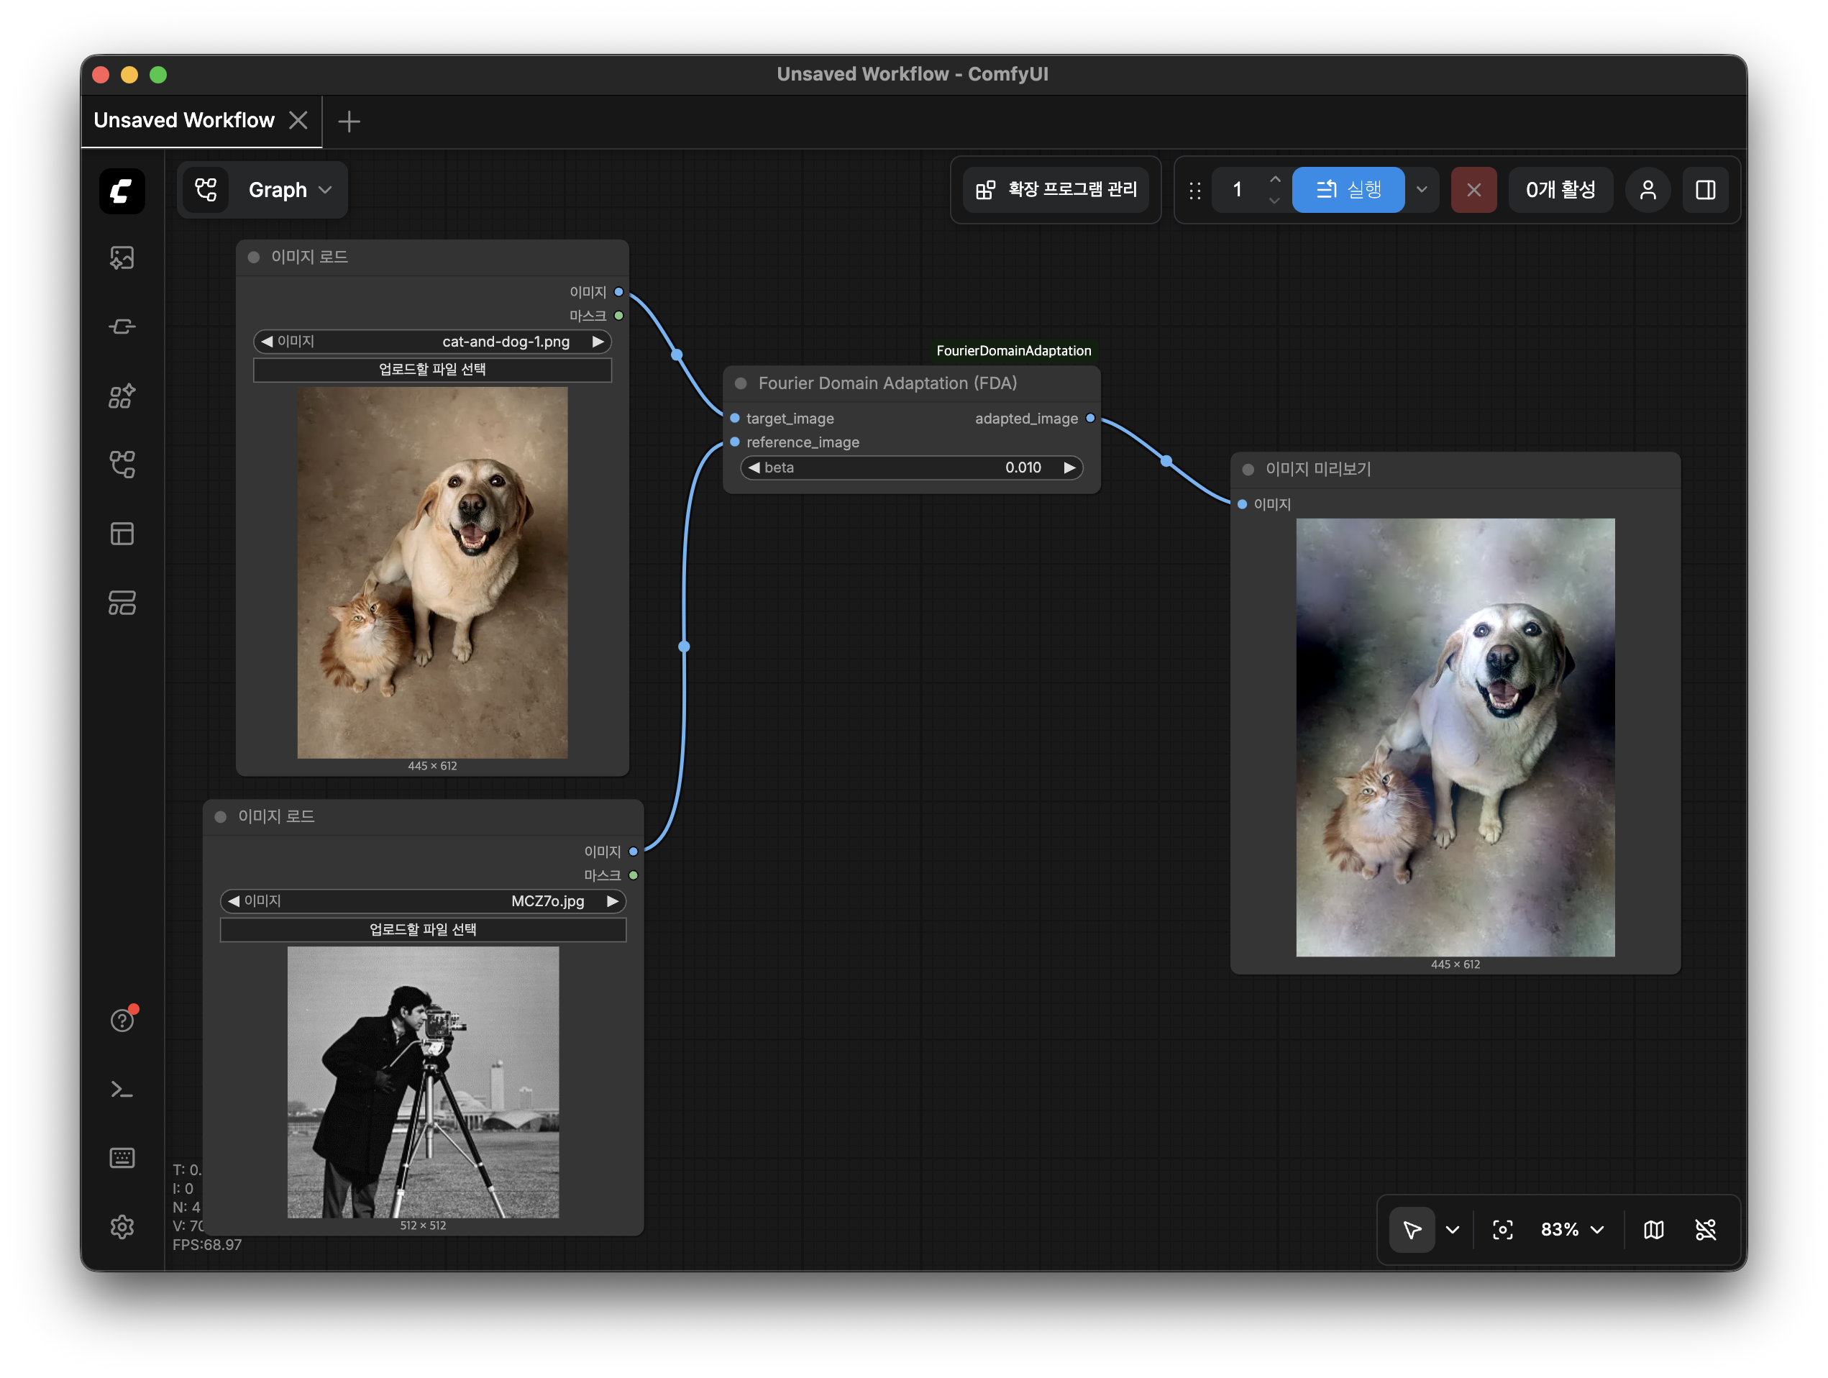This screenshot has height=1378, width=1828.
Task: Close the Unsaved Workflow tab
Action: tap(298, 121)
